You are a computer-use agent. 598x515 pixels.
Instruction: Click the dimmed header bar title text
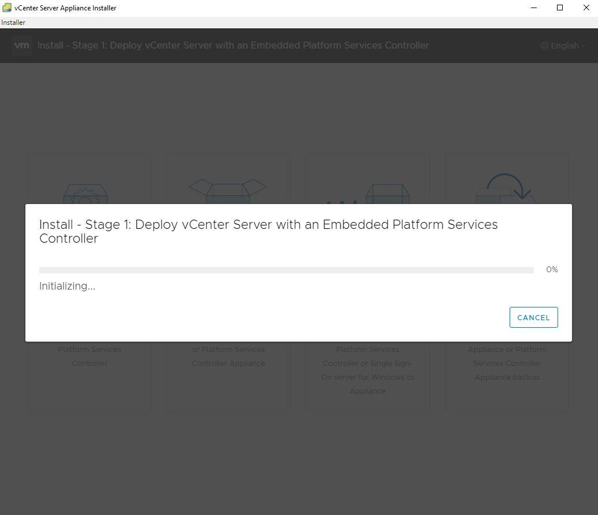click(233, 46)
